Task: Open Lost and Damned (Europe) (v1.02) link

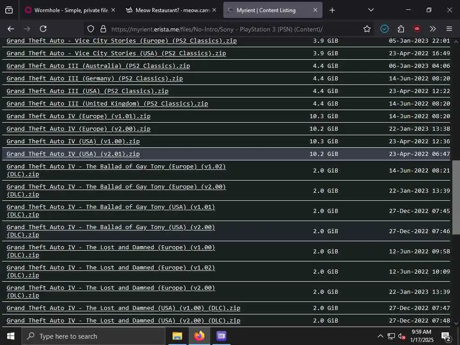Action: (111, 272)
